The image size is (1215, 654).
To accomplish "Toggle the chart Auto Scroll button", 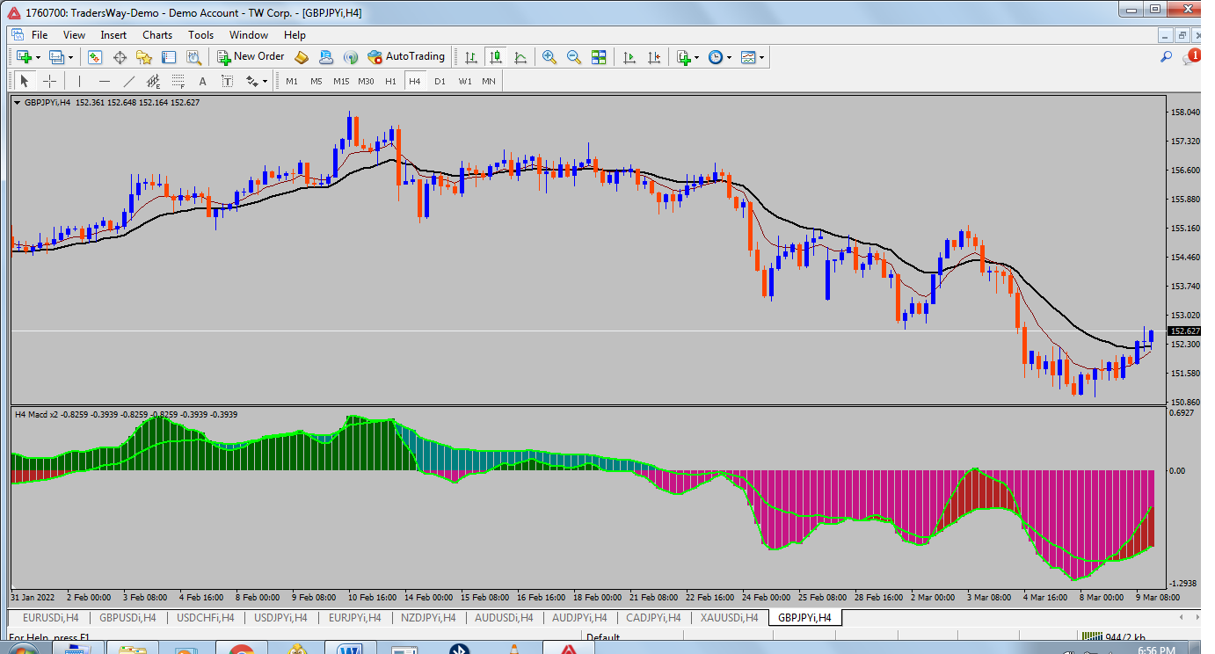I will coord(629,57).
